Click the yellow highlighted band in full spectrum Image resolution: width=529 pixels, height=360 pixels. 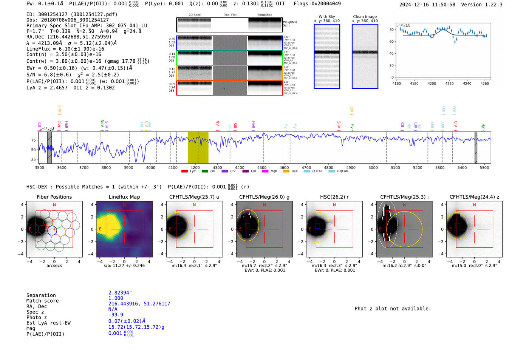[x=198, y=147]
